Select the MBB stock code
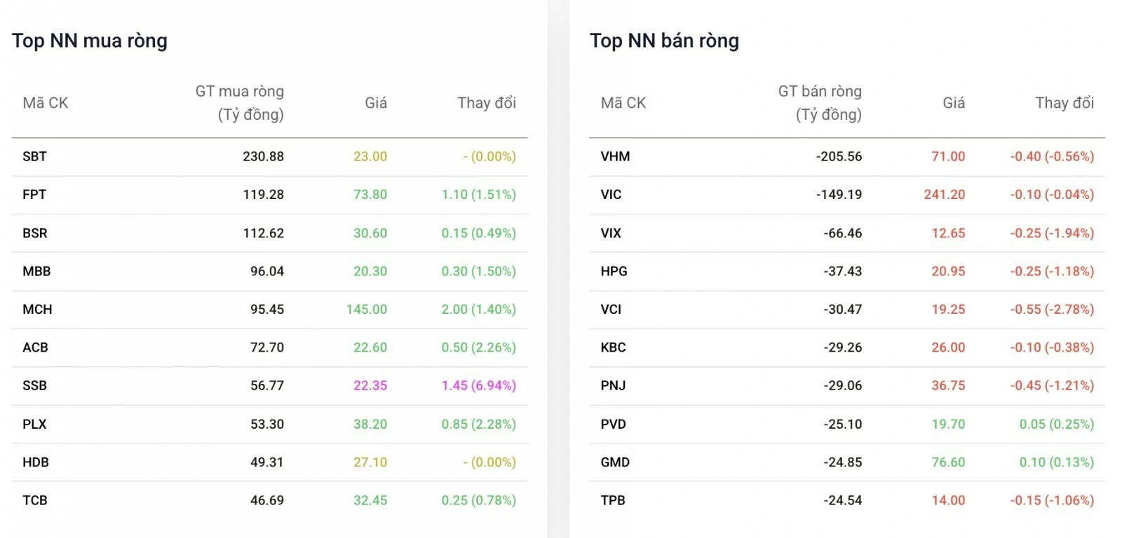 36,271
